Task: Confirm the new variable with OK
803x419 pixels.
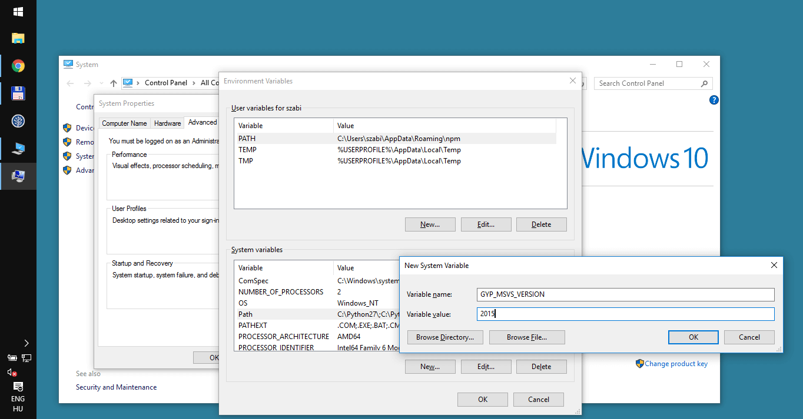Action: click(x=693, y=337)
